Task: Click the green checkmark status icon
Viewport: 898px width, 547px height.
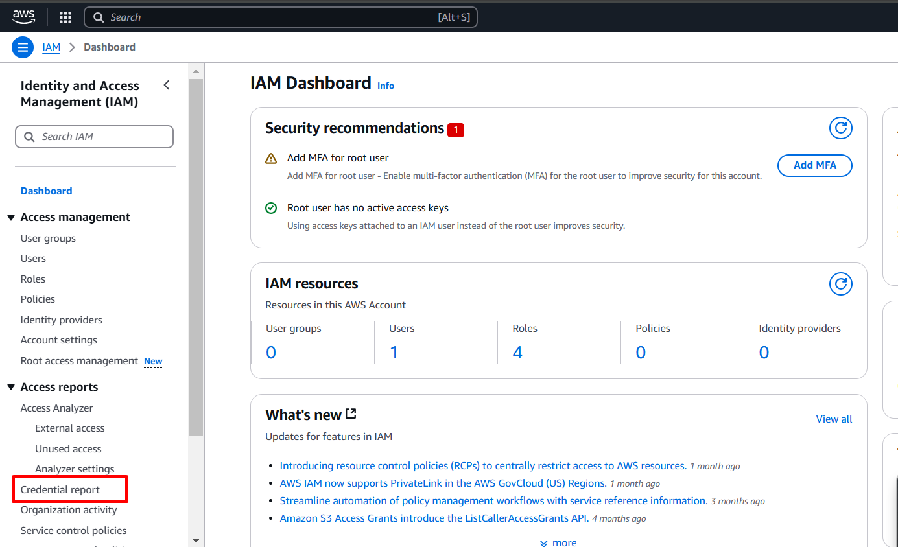Action: 271,208
